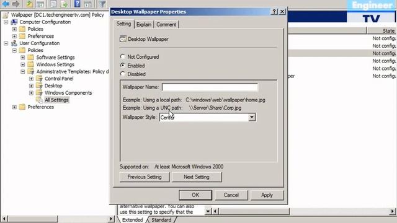Select the Enabled radio button

coord(123,65)
